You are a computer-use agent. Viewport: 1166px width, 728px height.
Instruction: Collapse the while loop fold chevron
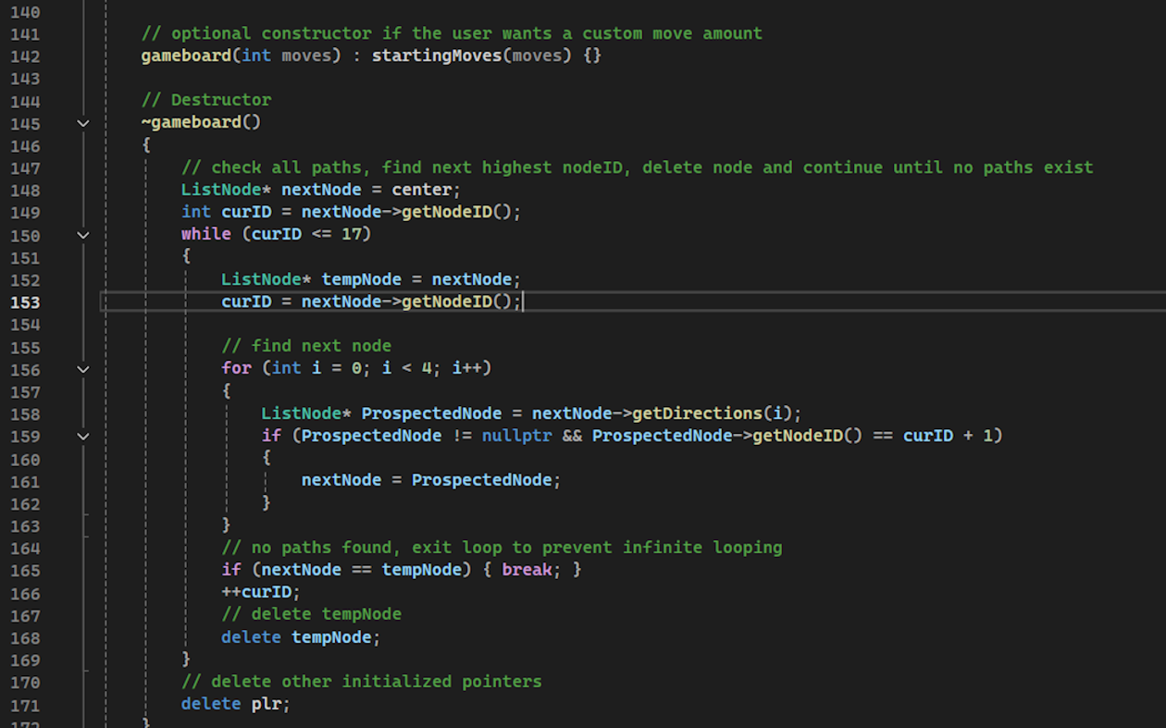pyautogui.click(x=83, y=235)
